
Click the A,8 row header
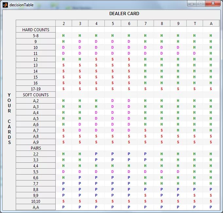(36, 136)
